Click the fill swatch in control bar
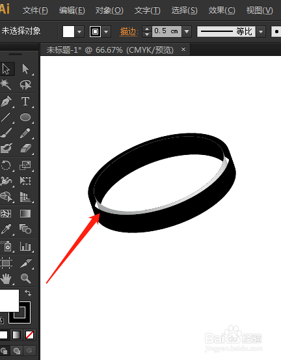The image size is (281, 360). pos(68,31)
